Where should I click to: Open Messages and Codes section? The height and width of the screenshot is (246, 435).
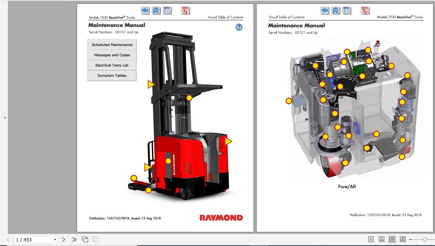click(112, 55)
